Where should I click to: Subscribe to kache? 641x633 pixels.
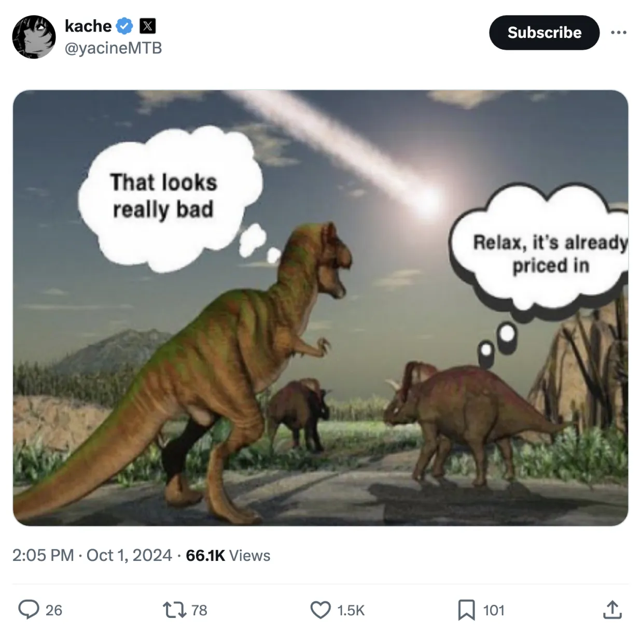click(544, 33)
